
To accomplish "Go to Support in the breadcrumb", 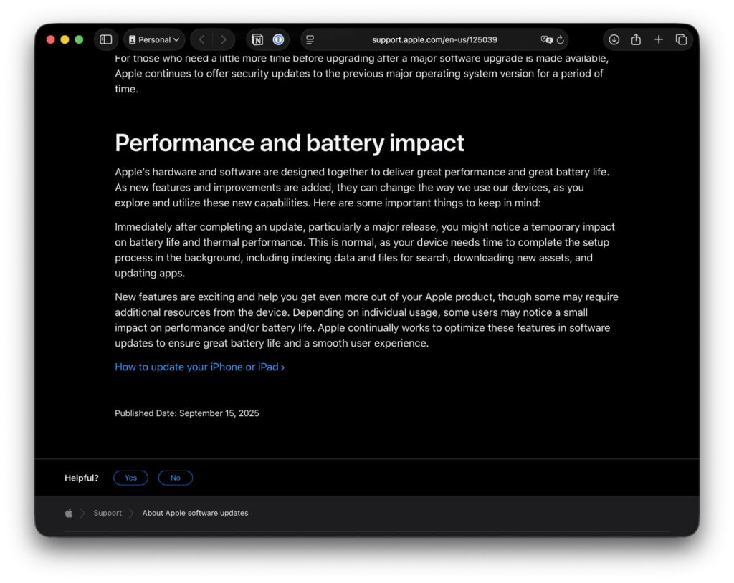I will point(108,513).
